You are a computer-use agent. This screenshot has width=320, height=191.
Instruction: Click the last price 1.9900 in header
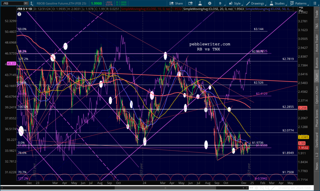click(x=96, y=3)
